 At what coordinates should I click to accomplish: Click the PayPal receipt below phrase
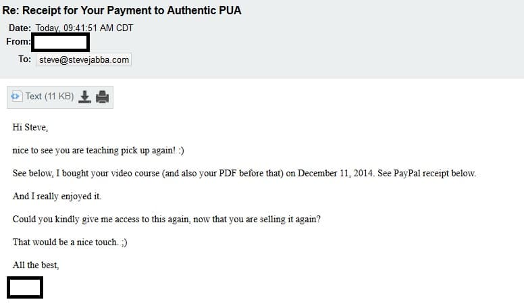coord(435,173)
